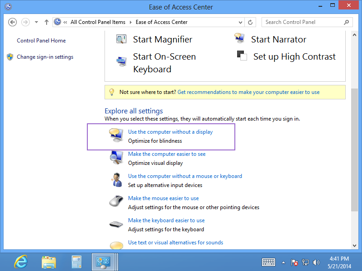Image resolution: width=362 pixels, height=271 pixels.
Task: Open Make the mouse easier to use
Action: click(163, 198)
